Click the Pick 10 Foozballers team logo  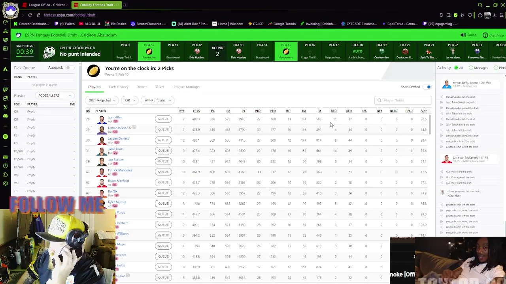click(x=149, y=51)
